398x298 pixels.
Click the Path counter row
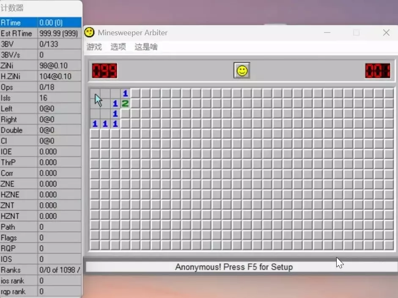point(41,227)
